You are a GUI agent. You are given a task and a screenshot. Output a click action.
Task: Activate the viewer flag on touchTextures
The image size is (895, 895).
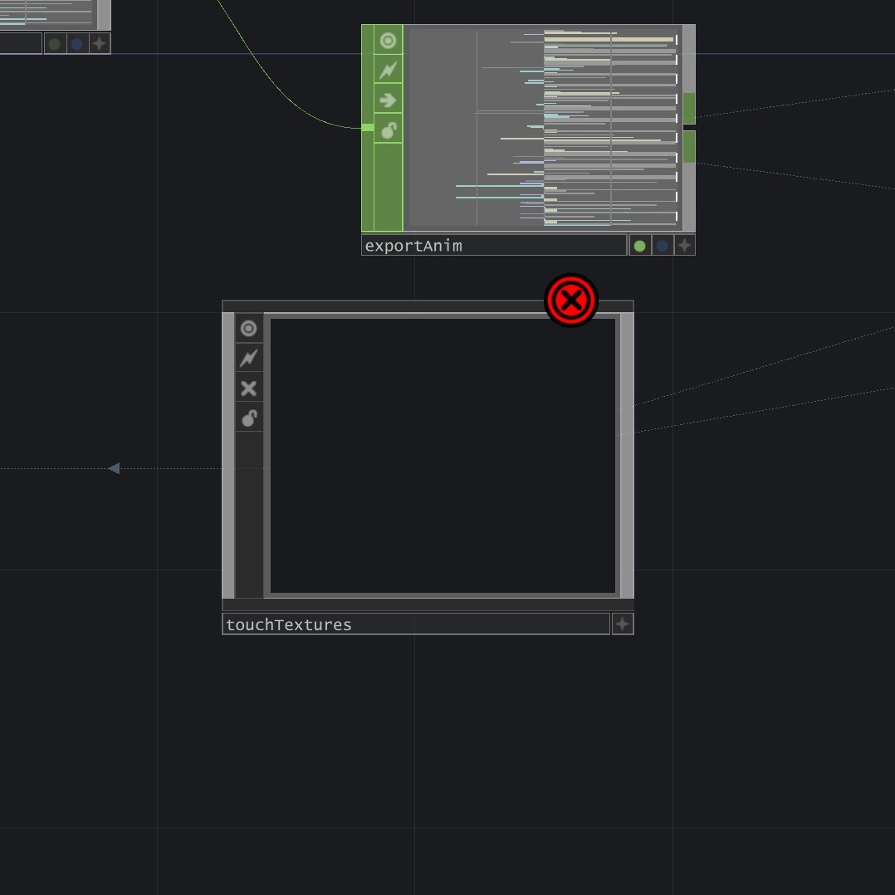click(248, 328)
